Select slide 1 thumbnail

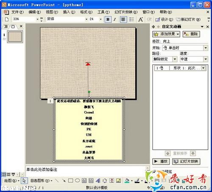tap(15, 37)
